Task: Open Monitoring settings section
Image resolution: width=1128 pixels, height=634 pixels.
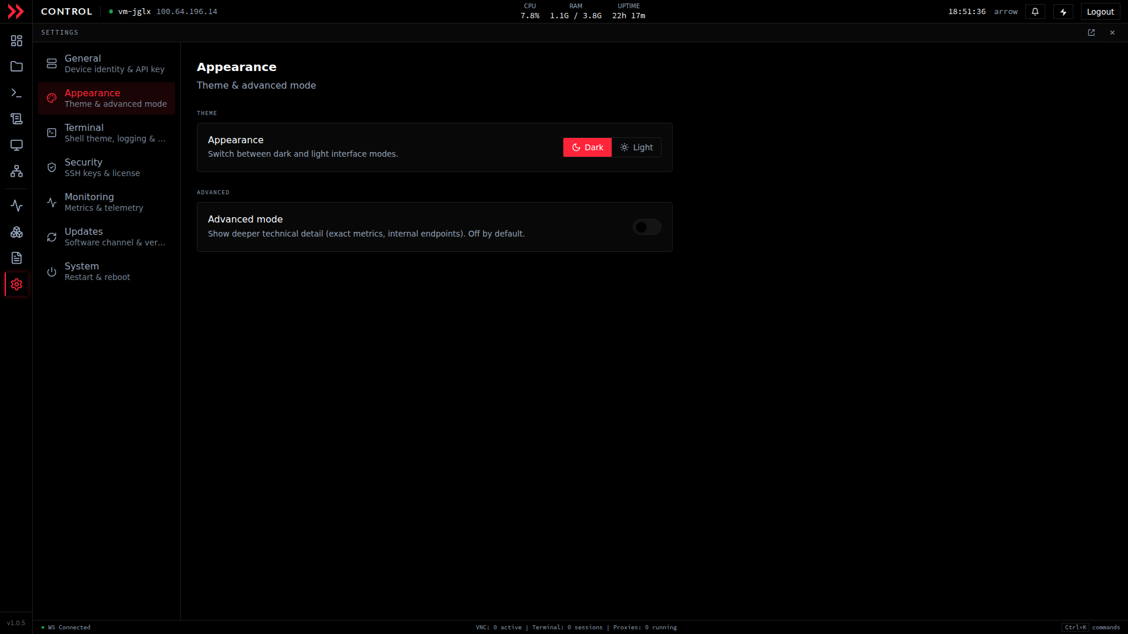Action: tap(107, 202)
